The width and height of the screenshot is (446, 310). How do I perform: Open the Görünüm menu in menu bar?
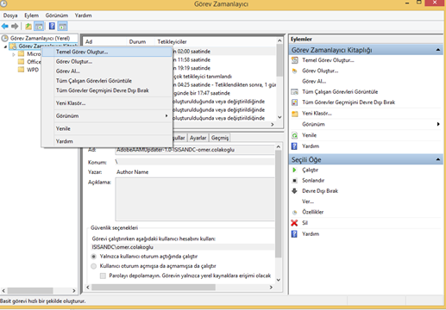click(x=57, y=15)
